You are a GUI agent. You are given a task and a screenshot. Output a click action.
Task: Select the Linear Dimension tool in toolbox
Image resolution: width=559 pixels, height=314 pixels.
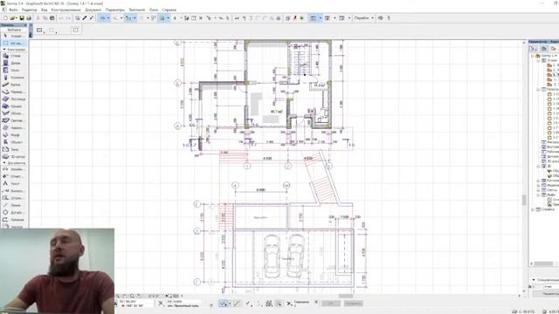tap(14, 169)
